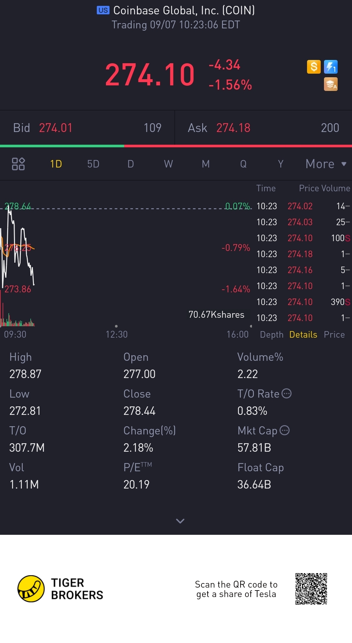Tap the bid/ask ratio bar
The height and width of the screenshot is (643, 352).
click(x=176, y=146)
